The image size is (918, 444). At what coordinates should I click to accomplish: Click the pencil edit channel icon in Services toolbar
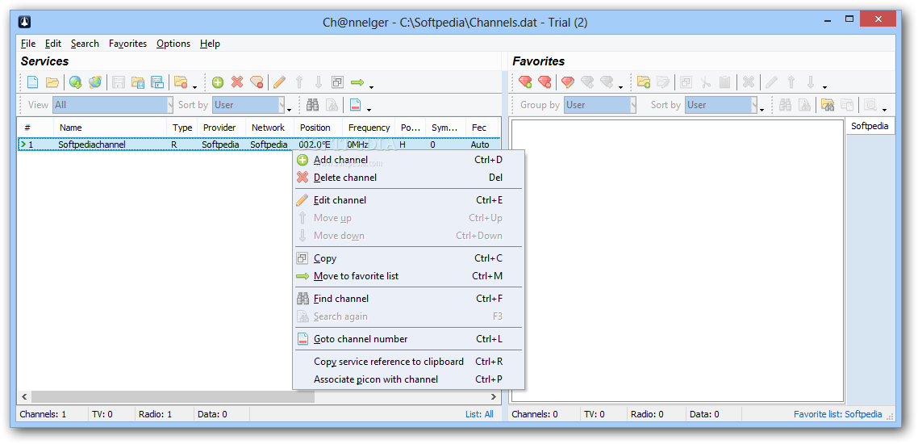tap(280, 82)
